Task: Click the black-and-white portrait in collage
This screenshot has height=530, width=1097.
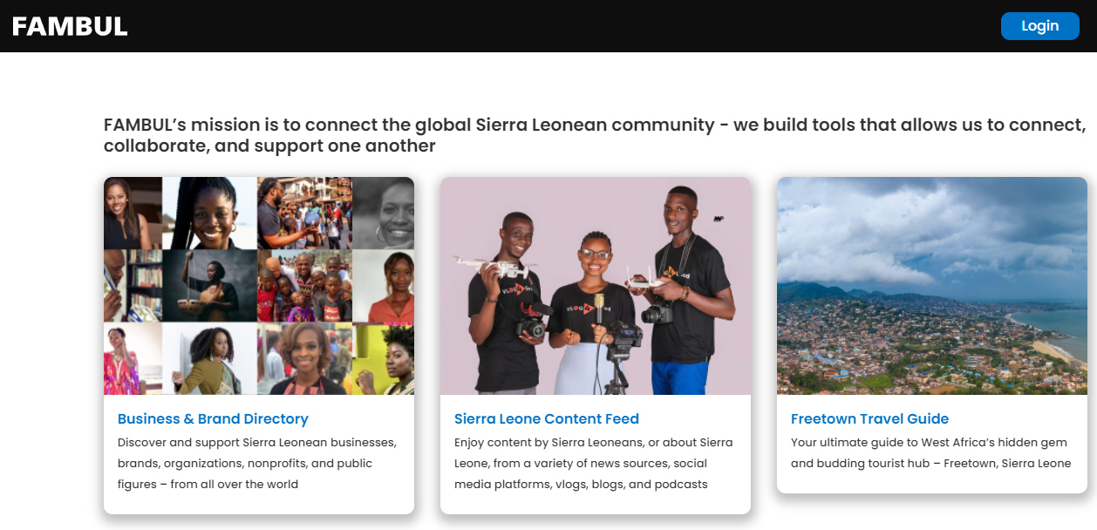Action: (384, 214)
